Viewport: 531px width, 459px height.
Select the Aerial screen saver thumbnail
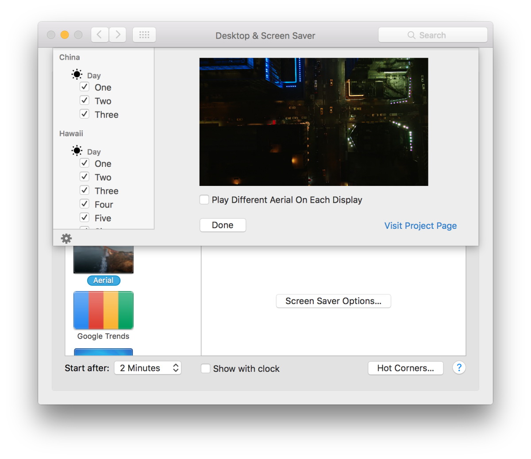(104, 259)
